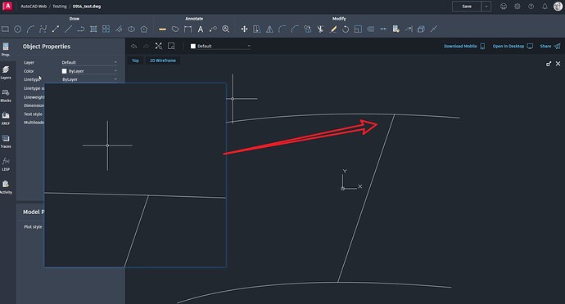Click the Download Mobile link
The height and width of the screenshot is (304, 565).
(464, 46)
